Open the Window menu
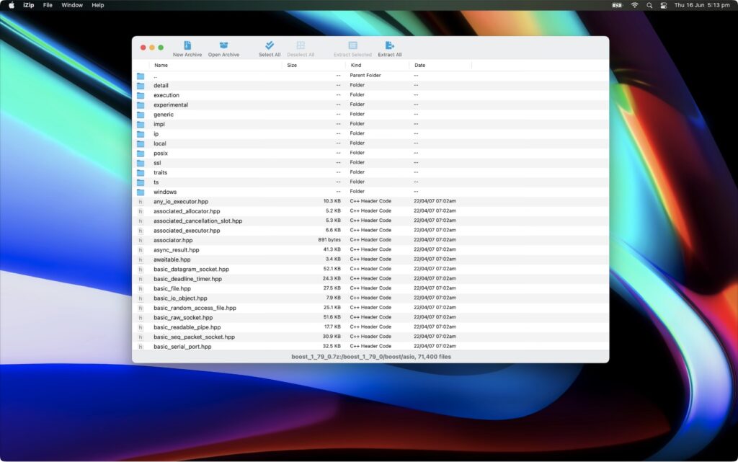This screenshot has height=462, width=738. [72, 5]
